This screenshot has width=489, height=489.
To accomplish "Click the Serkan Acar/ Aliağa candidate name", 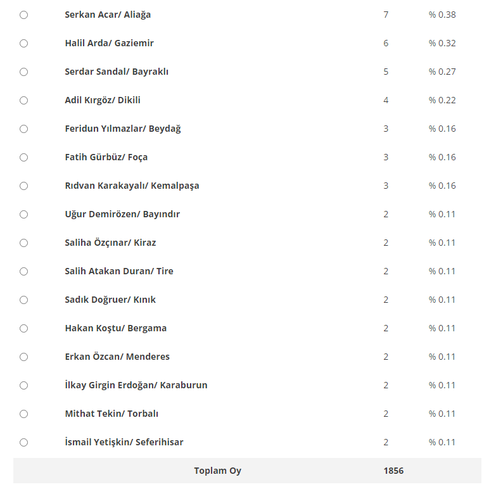I will coord(108,15).
